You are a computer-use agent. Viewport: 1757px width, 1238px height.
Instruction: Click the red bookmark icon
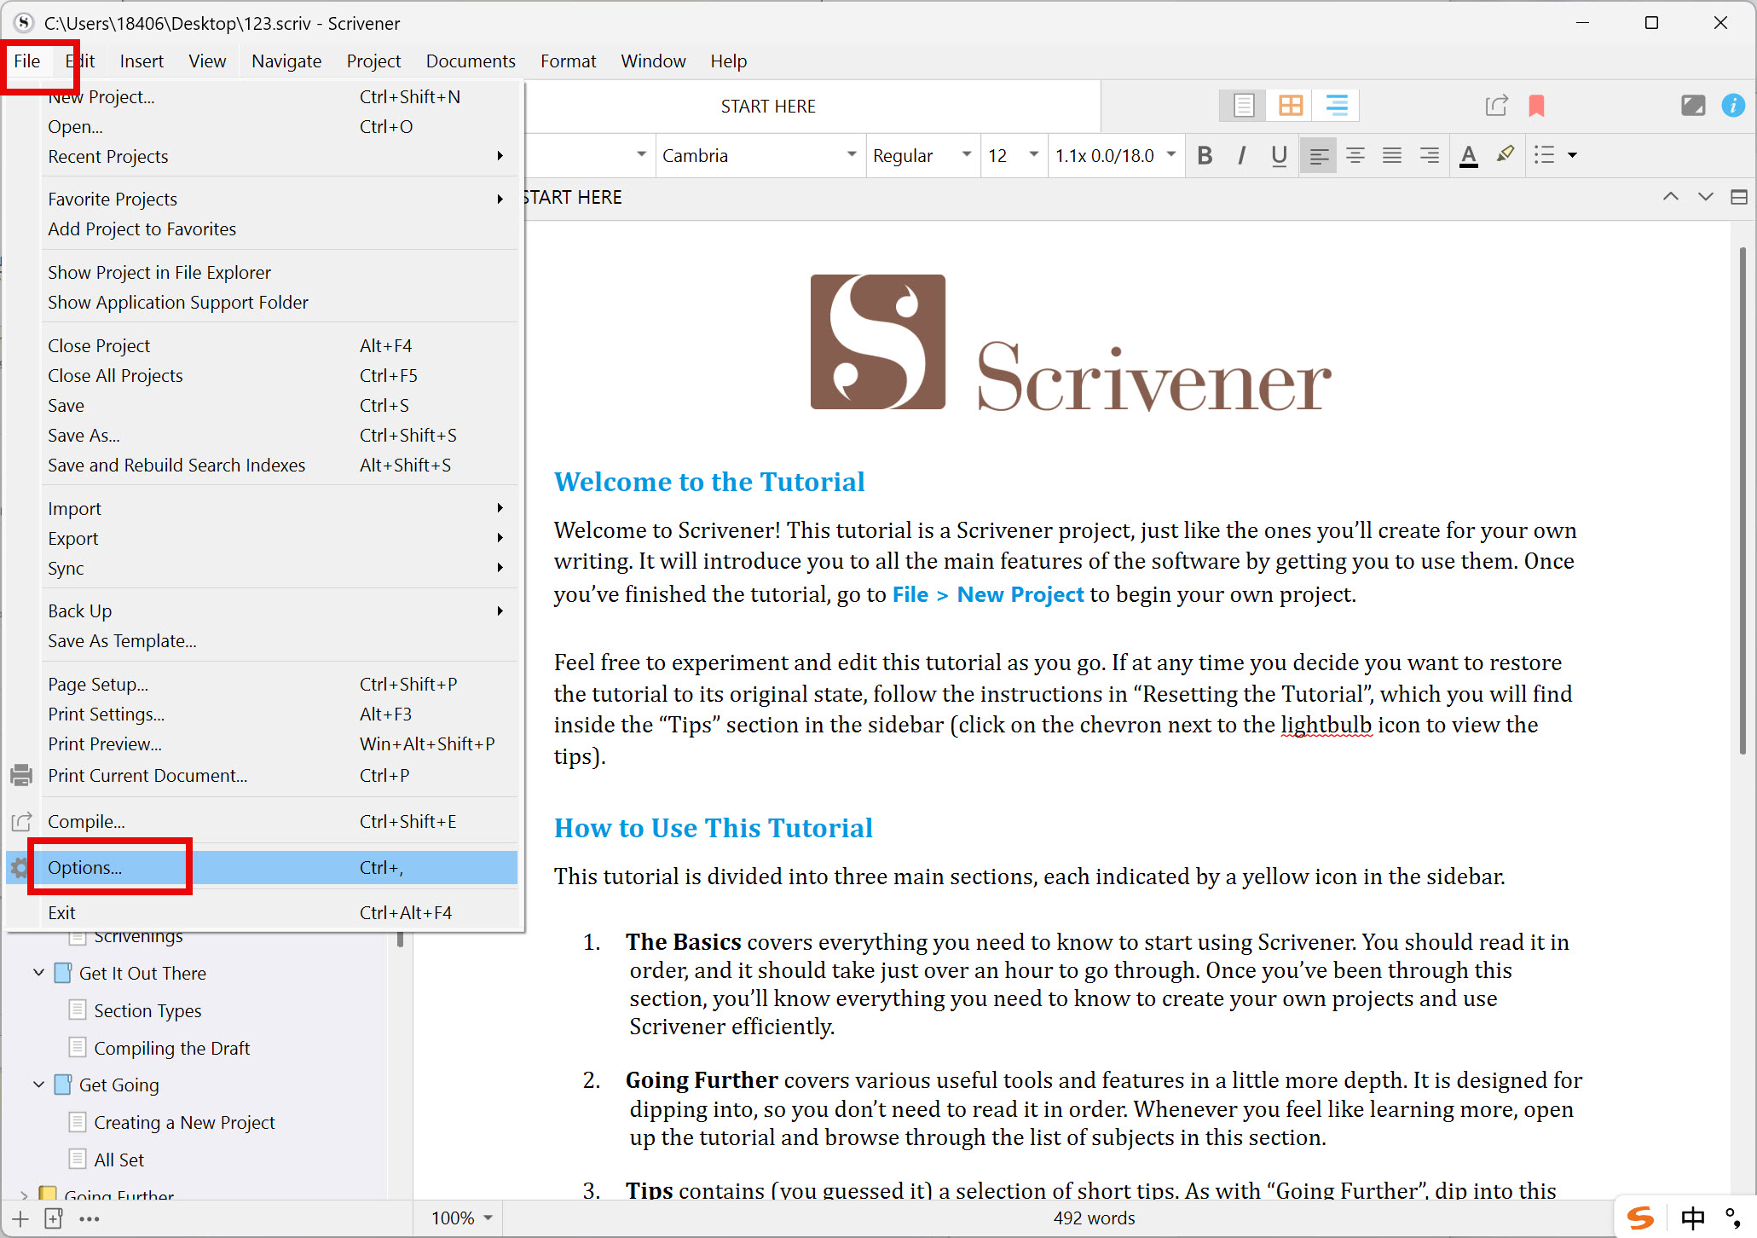tap(1536, 106)
